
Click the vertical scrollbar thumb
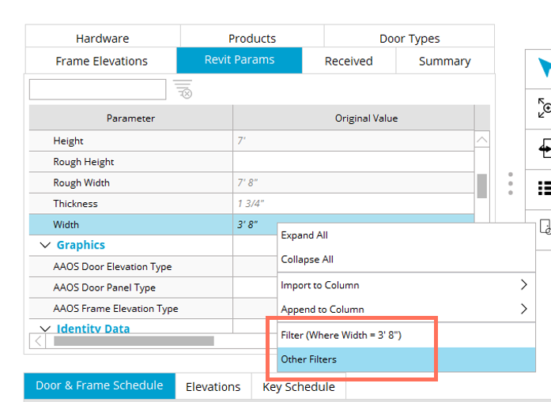[x=481, y=186]
